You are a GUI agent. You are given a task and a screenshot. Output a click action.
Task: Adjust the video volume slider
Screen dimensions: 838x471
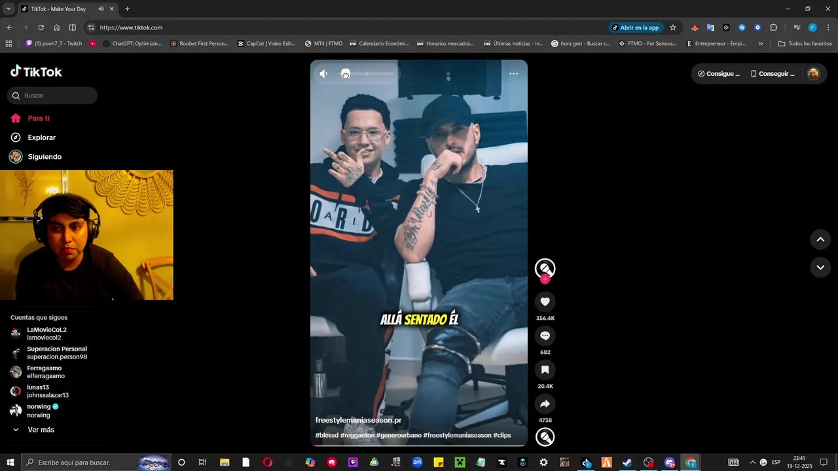369,74
